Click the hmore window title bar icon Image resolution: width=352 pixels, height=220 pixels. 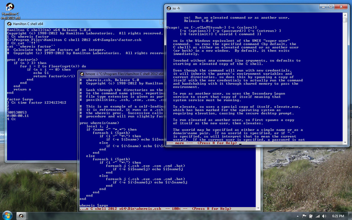pos(82,74)
